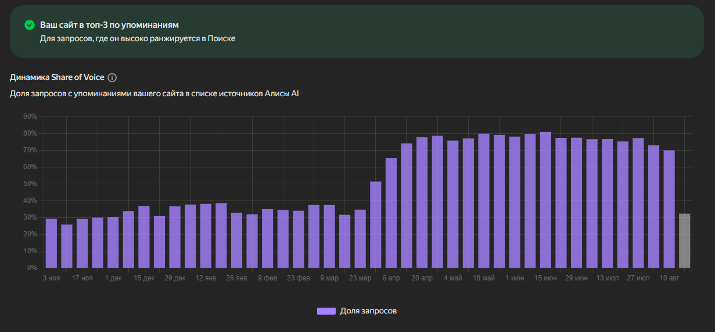Select the bar above 9 мар

[329, 236]
